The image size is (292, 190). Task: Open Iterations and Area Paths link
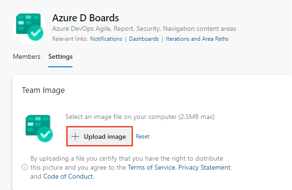[x=197, y=39]
